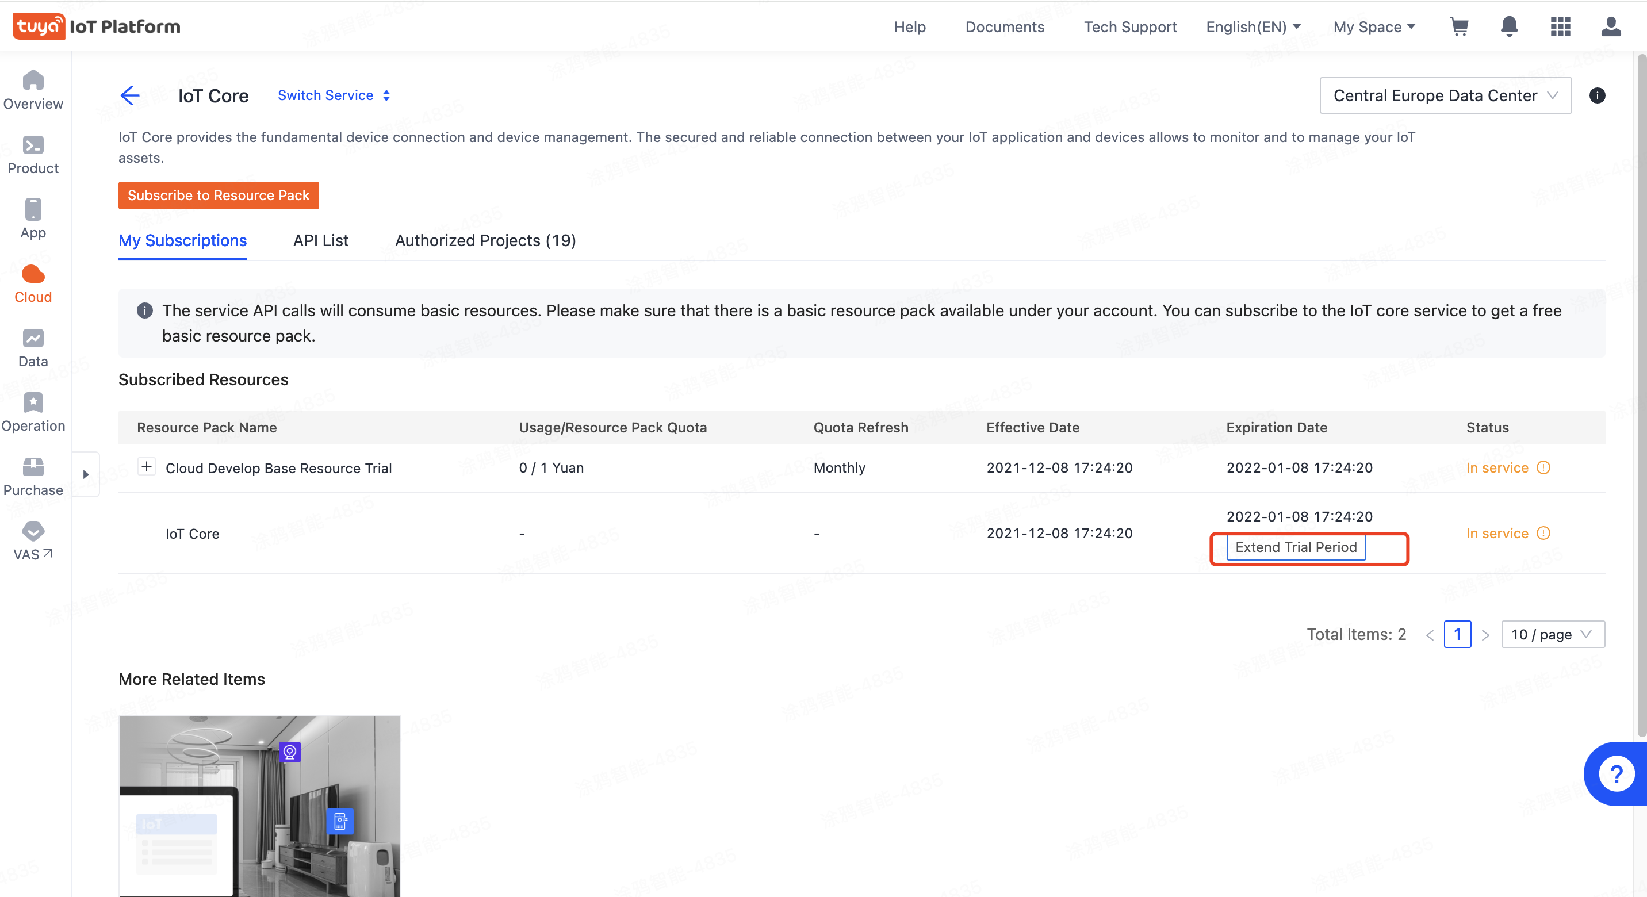Click the VAS icon in sidebar
This screenshot has width=1647, height=897.
pyautogui.click(x=32, y=530)
